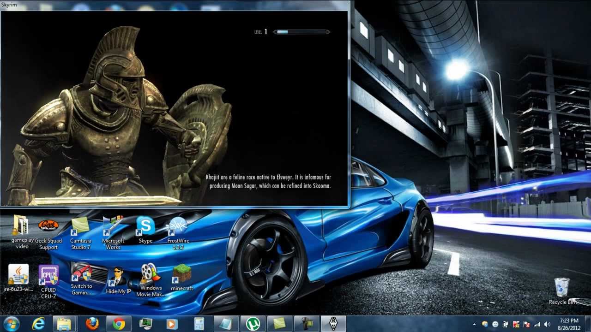Switch to the uTorrent taskbar window

click(x=253, y=324)
